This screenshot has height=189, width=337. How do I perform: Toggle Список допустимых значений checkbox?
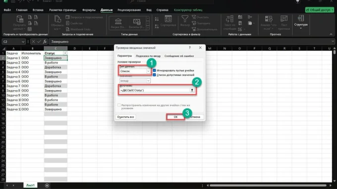point(154,75)
